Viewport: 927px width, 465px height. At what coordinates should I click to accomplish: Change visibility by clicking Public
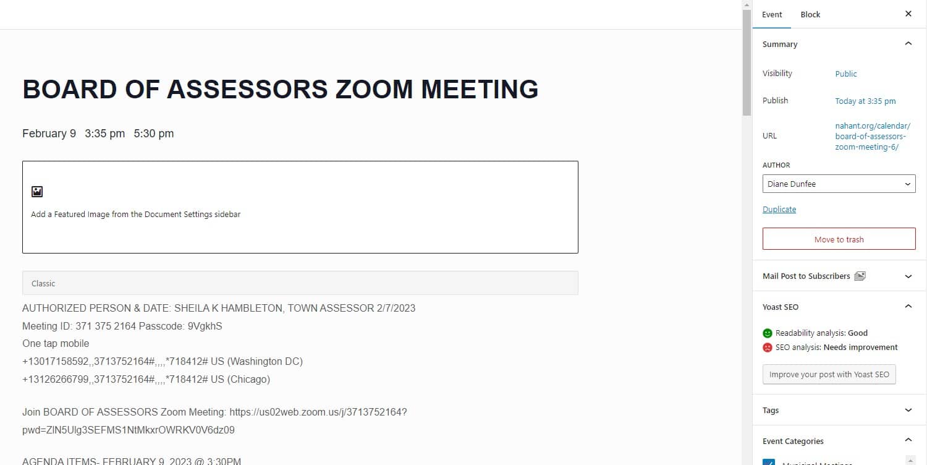tap(845, 74)
